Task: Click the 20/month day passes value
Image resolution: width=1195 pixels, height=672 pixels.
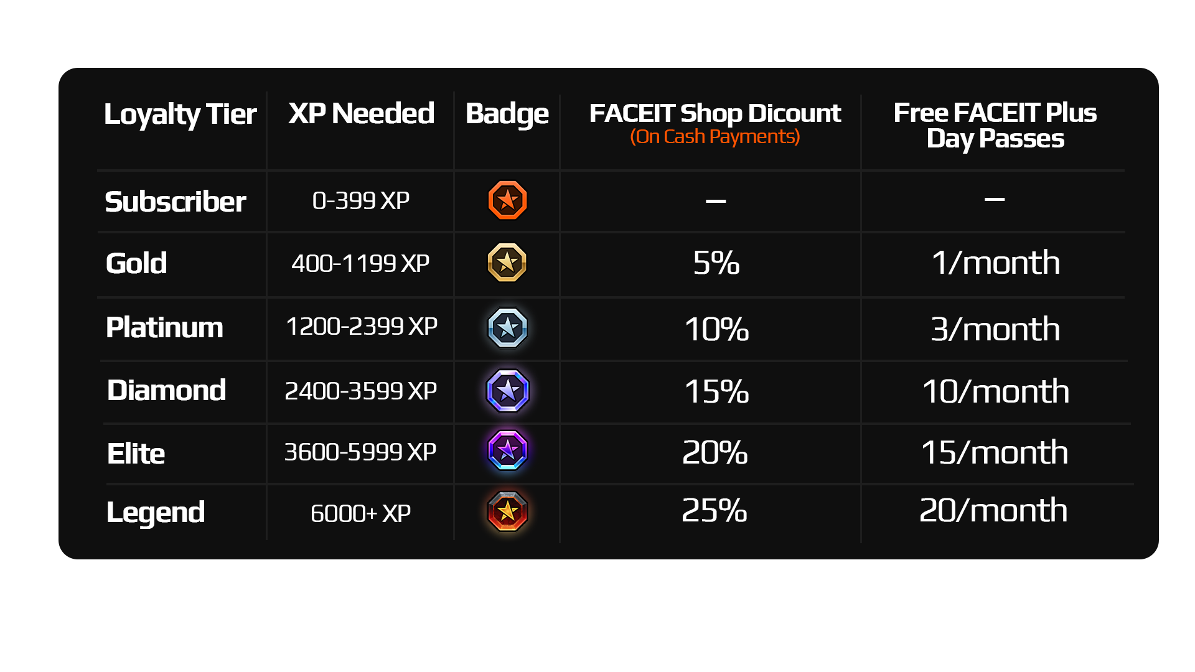Action: pyautogui.click(x=993, y=510)
